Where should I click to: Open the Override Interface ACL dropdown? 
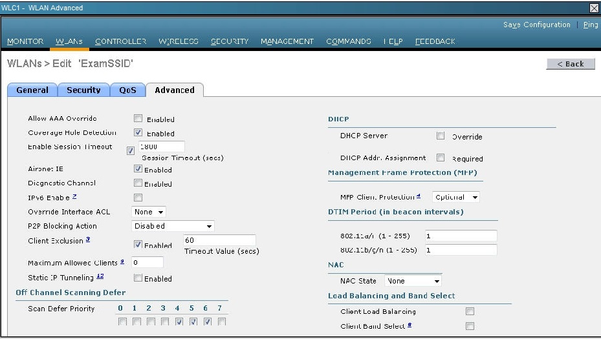click(149, 212)
